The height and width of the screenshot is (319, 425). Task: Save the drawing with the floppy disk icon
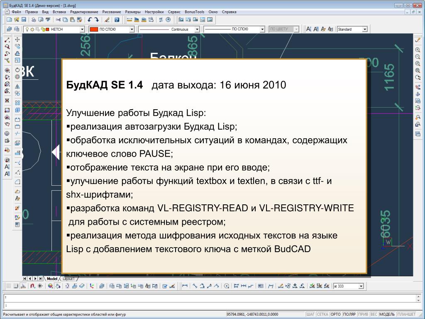(x=24, y=20)
